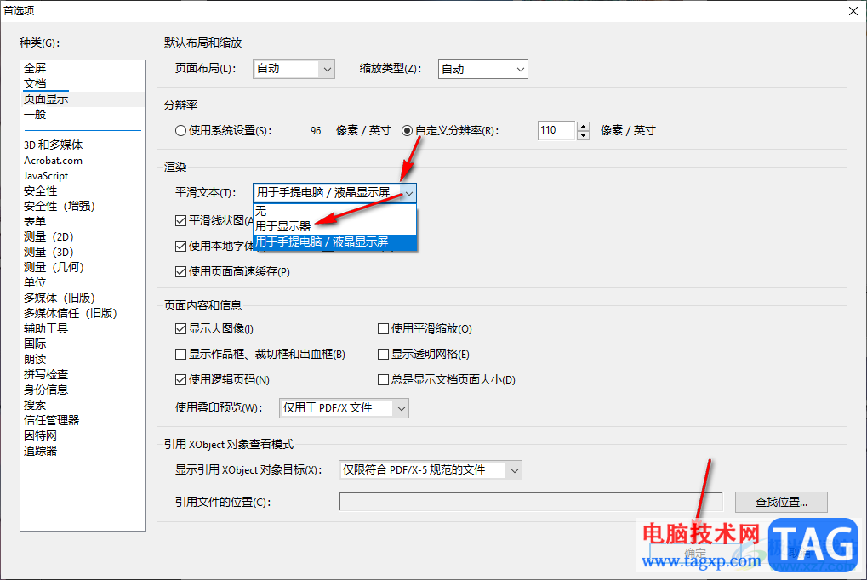Image resolution: width=867 pixels, height=580 pixels.
Task: Open the 单位 category
Action: [35, 282]
